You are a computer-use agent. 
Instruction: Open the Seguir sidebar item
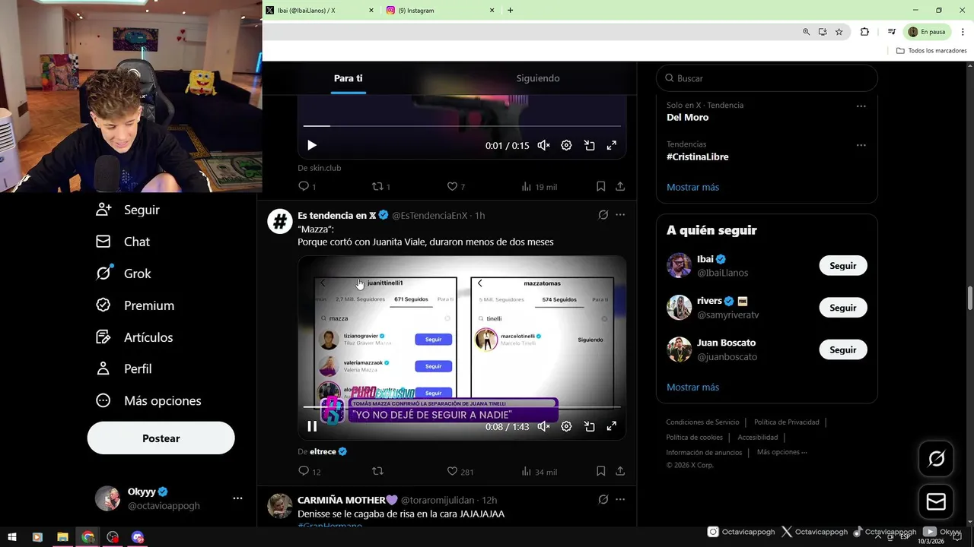coord(128,210)
